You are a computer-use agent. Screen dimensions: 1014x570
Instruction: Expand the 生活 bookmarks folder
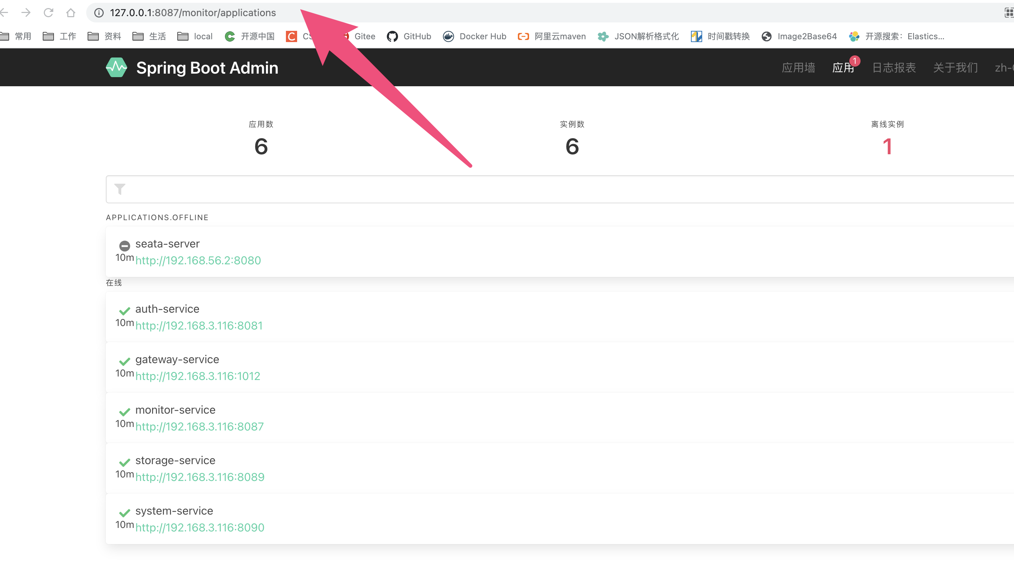coord(150,36)
